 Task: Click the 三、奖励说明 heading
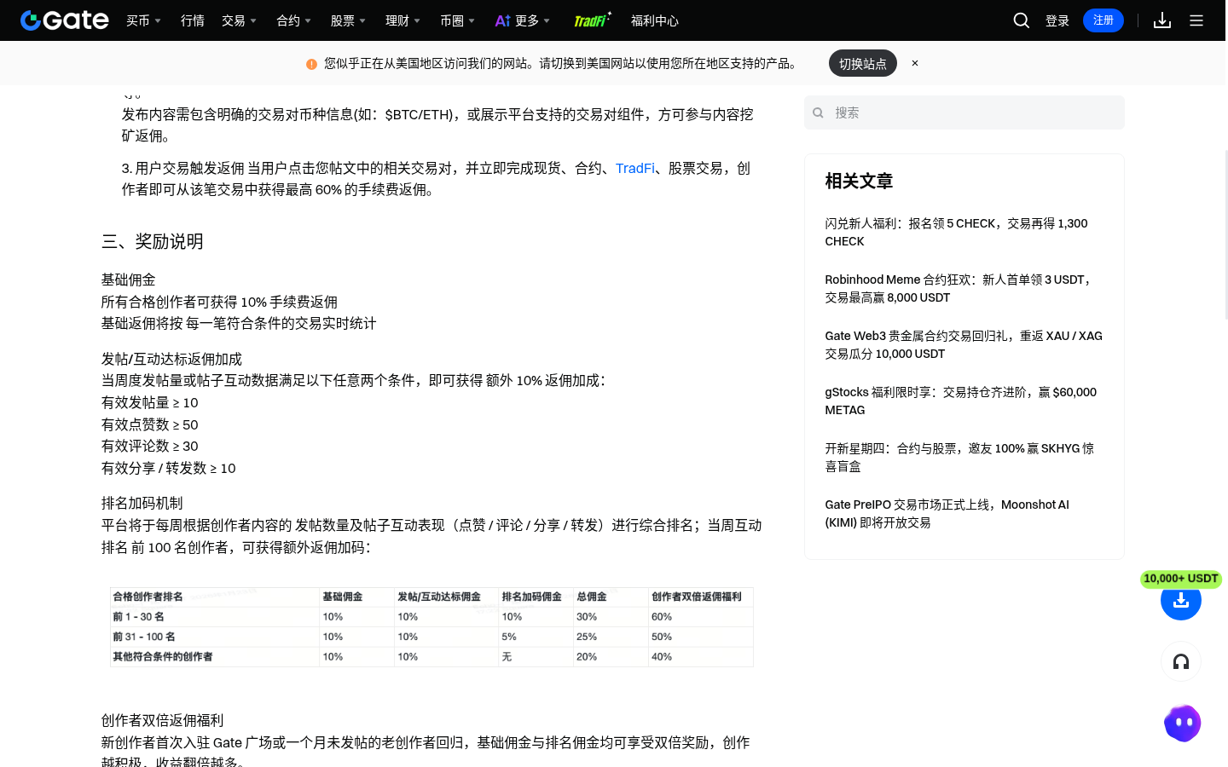click(153, 242)
